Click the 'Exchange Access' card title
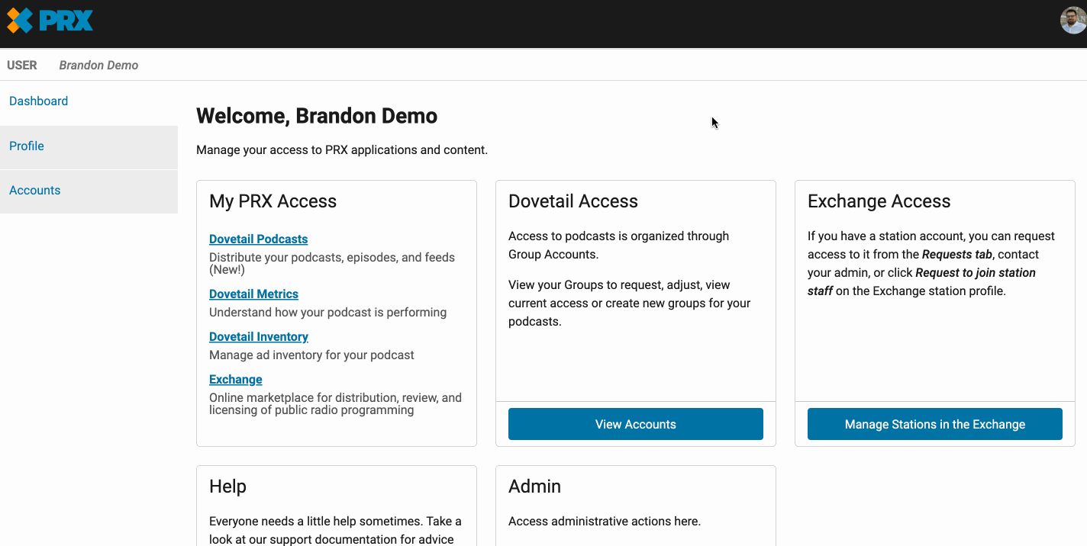This screenshot has width=1087, height=546. tap(879, 201)
